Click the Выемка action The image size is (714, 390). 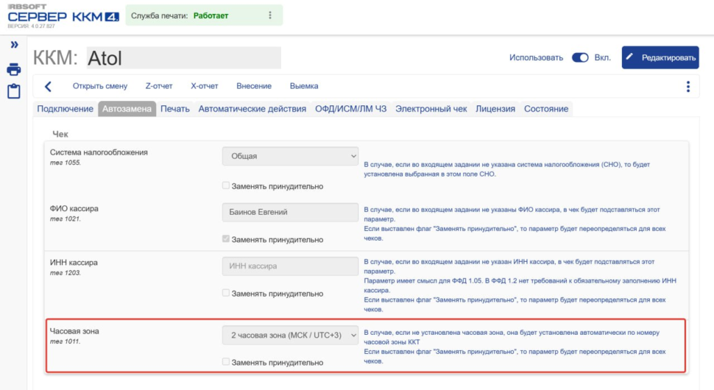click(x=304, y=86)
